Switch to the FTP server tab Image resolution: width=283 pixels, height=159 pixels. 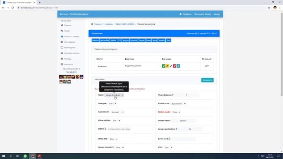(x=119, y=40)
